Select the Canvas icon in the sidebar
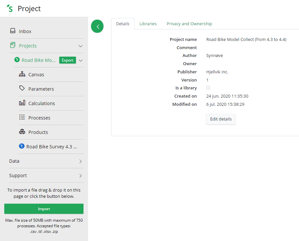 pyautogui.click(x=22, y=74)
